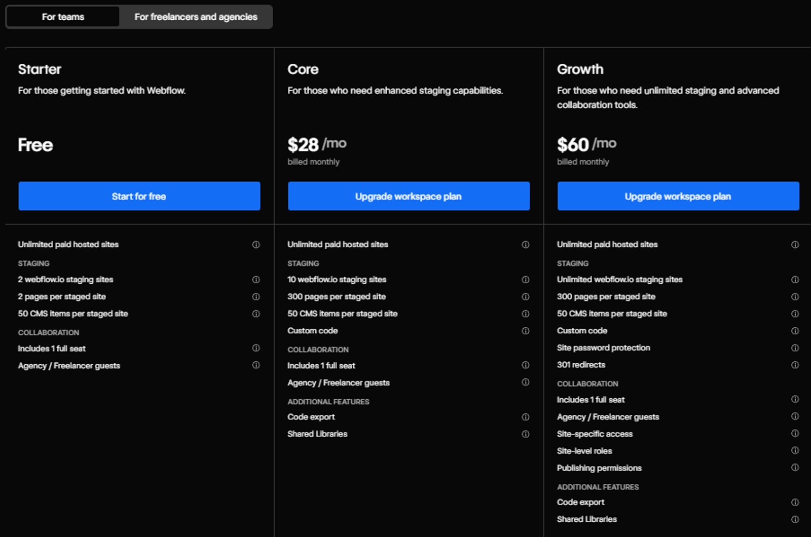Click the Growth plan description text
Image resolution: width=811 pixels, height=537 pixels.
click(x=668, y=98)
